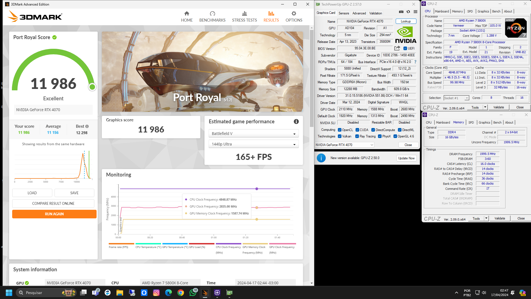The image size is (531, 299).
Task: Open STRESS TESTS in 3DMark
Action: coord(244,17)
